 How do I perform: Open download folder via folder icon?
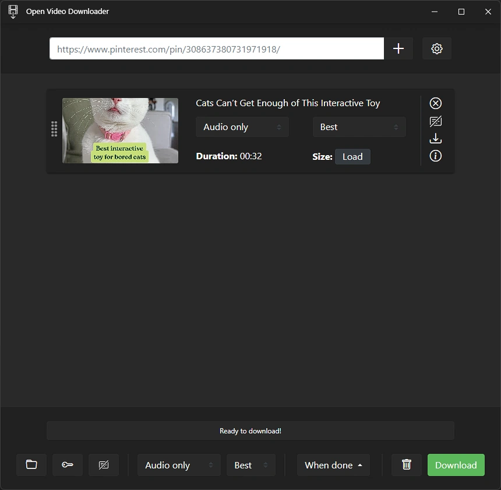(x=31, y=465)
